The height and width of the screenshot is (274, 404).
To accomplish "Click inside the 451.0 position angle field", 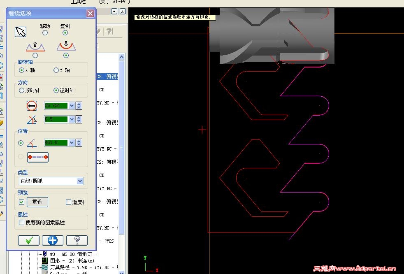I will [56, 143].
